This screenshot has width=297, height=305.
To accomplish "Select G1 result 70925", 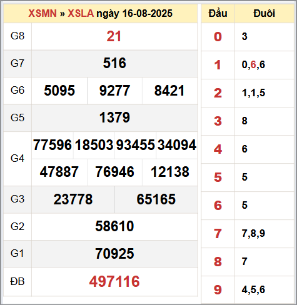I will tap(114, 254).
